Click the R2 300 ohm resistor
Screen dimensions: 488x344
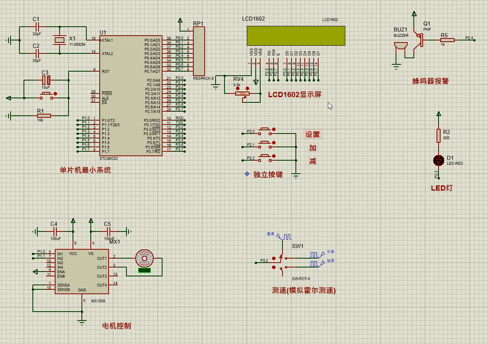click(x=438, y=136)
